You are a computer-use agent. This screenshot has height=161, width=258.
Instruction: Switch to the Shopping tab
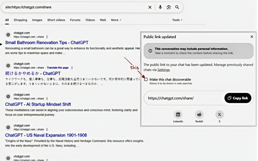coord(20,20)
